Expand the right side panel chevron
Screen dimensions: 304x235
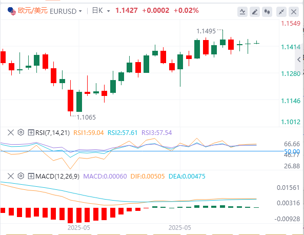click(299, 60)
